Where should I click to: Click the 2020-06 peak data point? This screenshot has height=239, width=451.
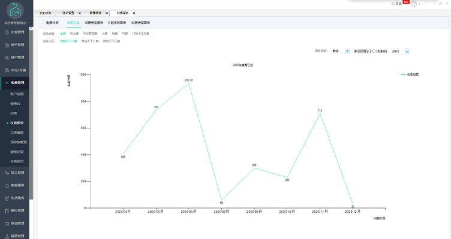tap(188, 83)
